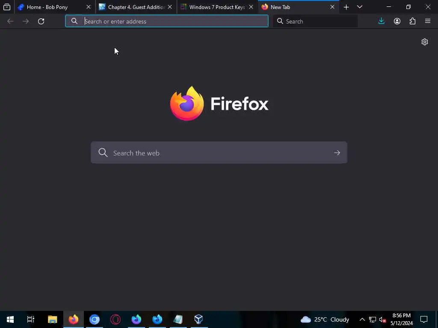Close the Chapter 4. Guest Additions tab
Screen dimensions: 438x328
click(170, 7)
